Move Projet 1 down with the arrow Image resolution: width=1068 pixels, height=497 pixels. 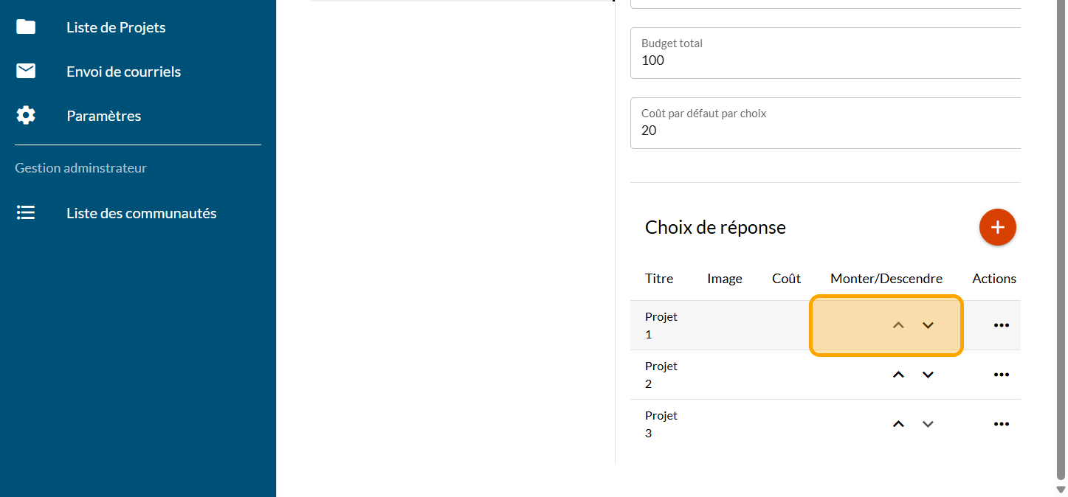point(928,325)
